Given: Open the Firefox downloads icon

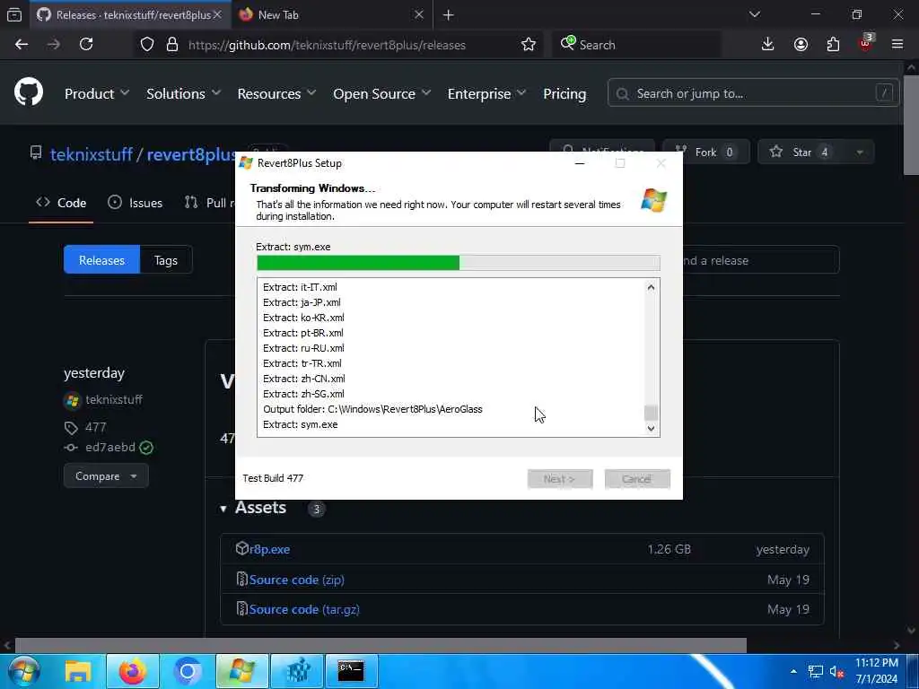Looking at the screenshot, I should tap(767, 45).
